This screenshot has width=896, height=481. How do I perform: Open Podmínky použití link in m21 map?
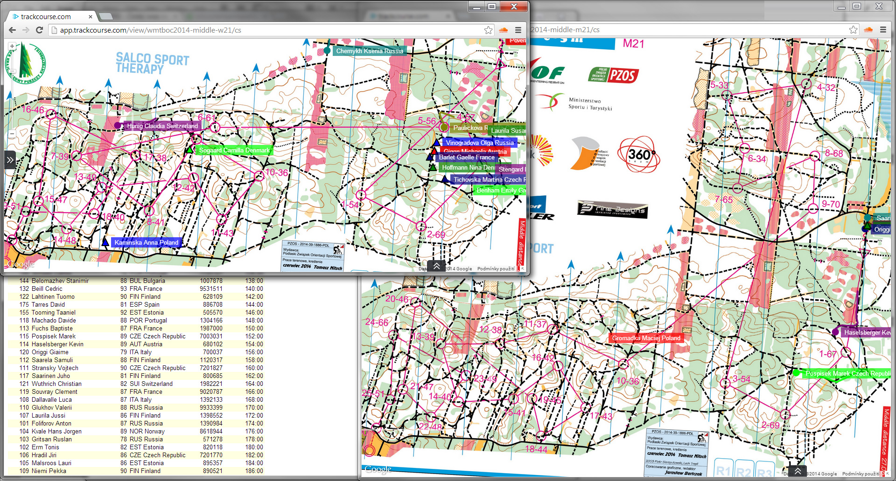(861, 474)
